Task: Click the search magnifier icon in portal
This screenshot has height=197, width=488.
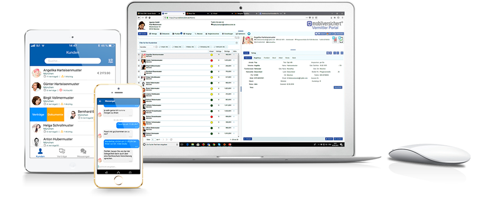Action: pos(236,37)
